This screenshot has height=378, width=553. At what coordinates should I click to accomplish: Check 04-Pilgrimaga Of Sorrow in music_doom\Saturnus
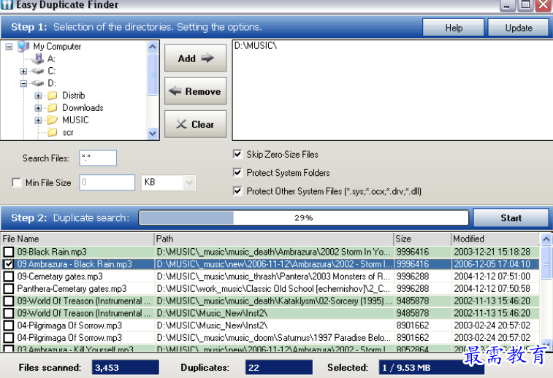tap(9, 338)
